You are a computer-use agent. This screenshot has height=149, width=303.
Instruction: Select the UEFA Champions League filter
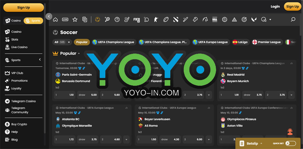[114, 42]
